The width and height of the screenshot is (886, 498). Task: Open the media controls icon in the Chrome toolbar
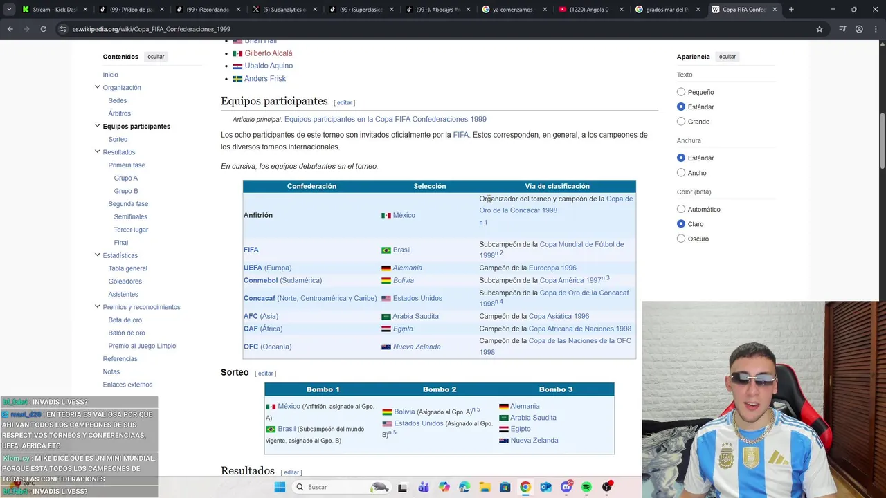842,29
